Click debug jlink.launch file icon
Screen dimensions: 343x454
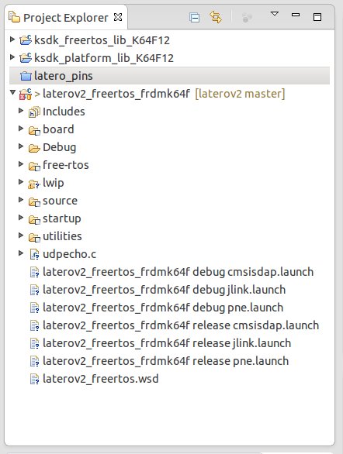click(x=34, y=290)
